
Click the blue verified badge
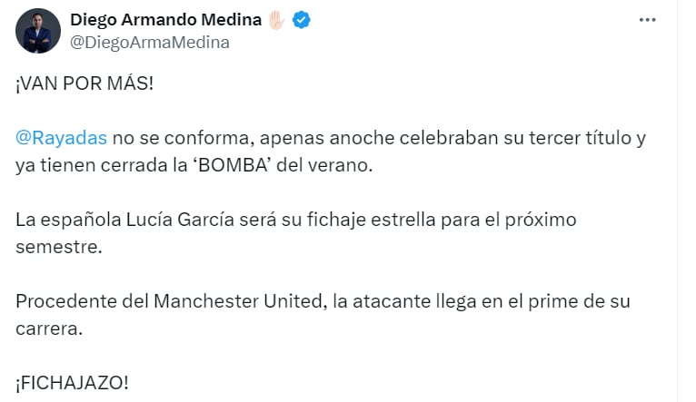[302, 20]
